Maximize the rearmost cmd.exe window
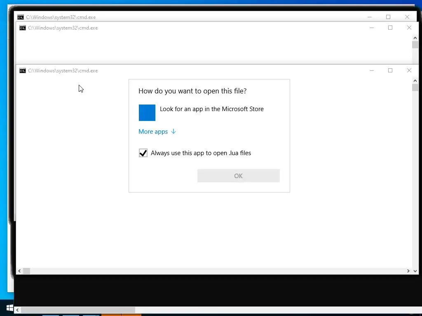The width and height of the screenshot is (422, 316). point(388,17)
